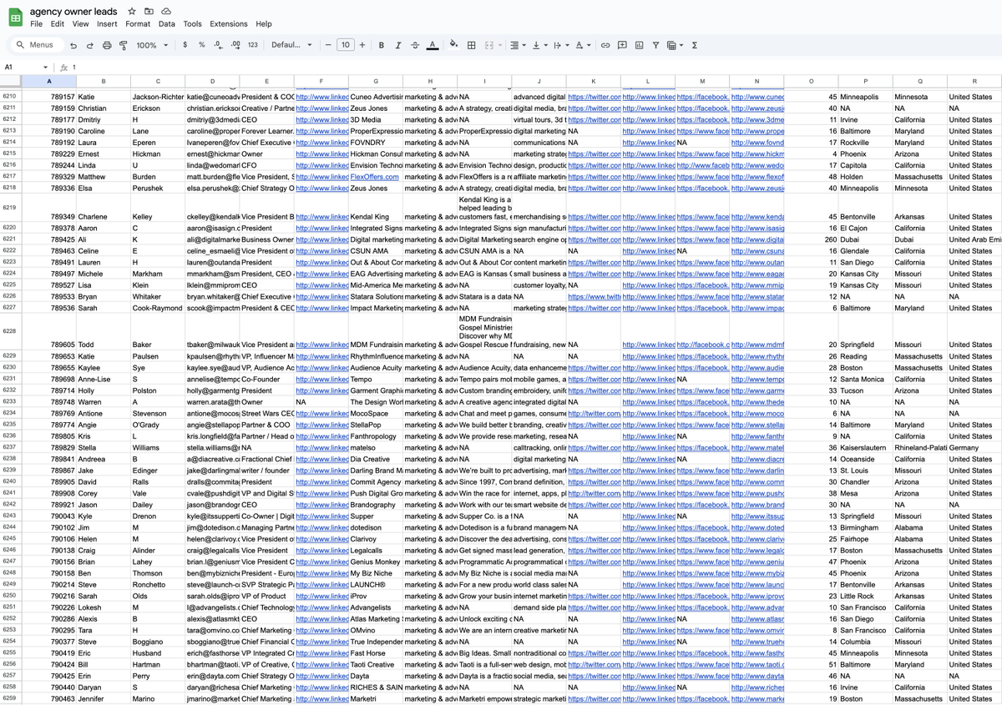Increase font size with plus button
Viewport: 1002px width, 705px height.
pyautogui.click(x=362, y=45)
